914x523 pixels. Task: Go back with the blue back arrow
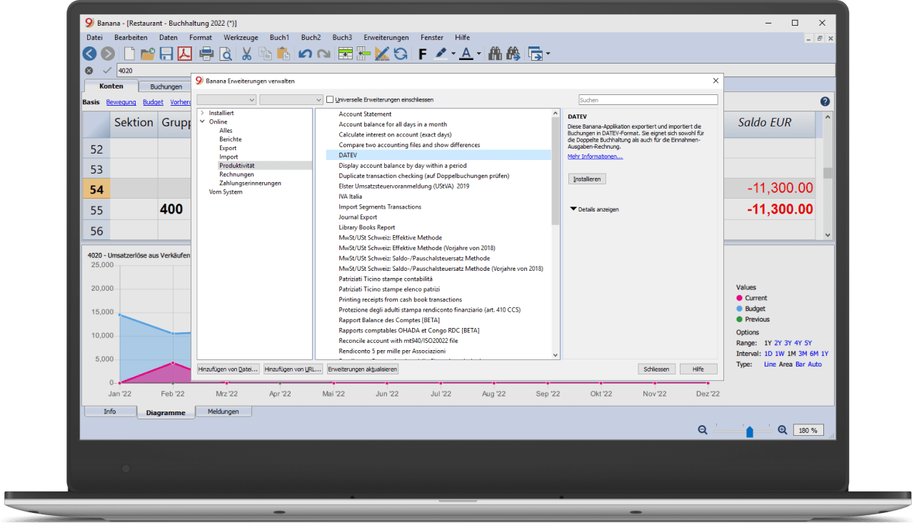click(x=89, y=54)
